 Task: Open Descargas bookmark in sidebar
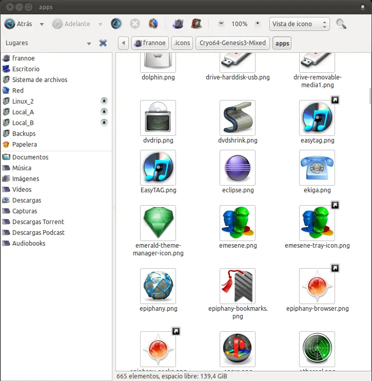(x=56, y=200)
